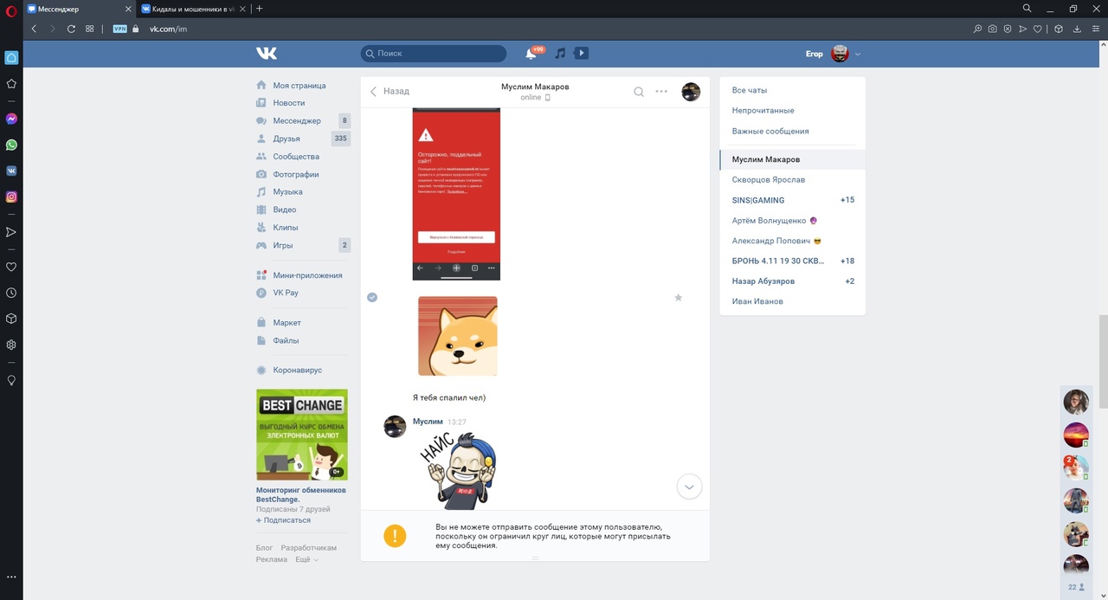This screenshot has height=600, width=1108.
Task: Go back using the Назад button
Action: [390, 91]
